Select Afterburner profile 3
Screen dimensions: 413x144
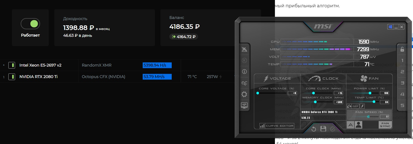[x=402, y=83]
